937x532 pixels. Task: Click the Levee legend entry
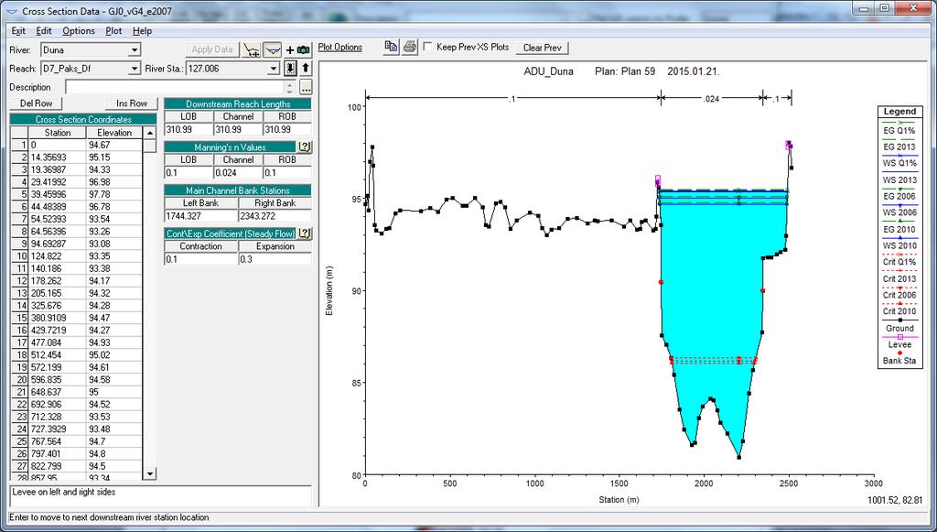pyautogui.click(x=899, y=344)
